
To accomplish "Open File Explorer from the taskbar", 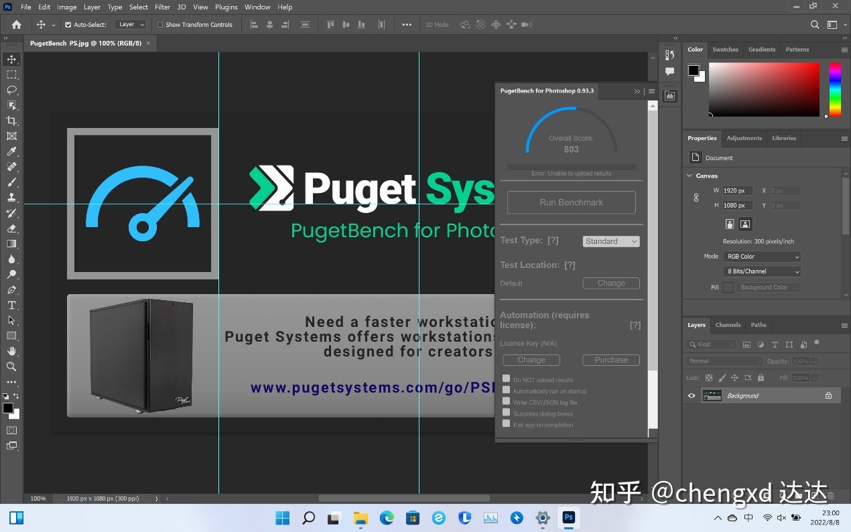I will click(361, 518).
